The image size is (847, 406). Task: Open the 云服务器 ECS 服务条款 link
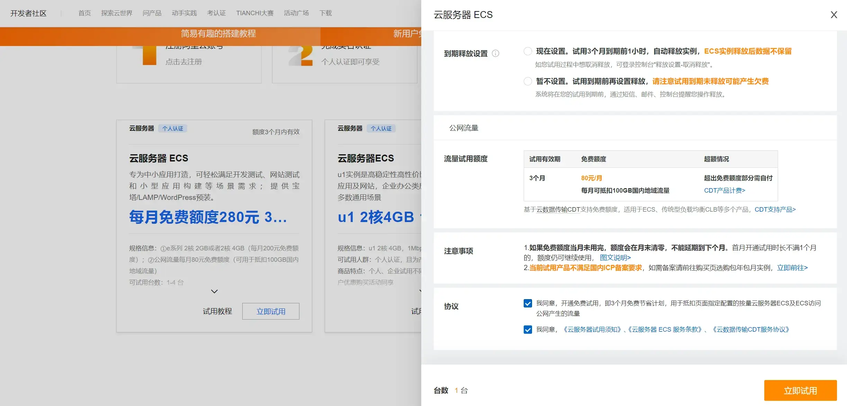665,330
